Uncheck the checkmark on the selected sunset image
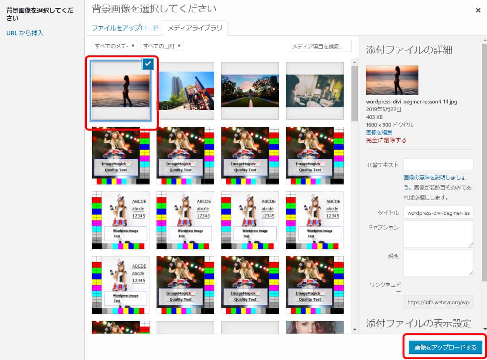 [148, 64]
